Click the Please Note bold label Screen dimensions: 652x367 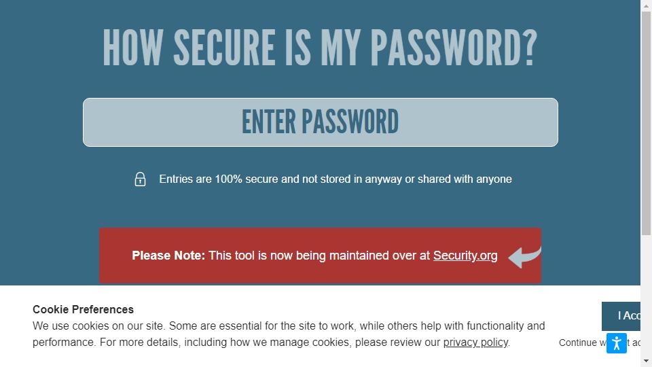168,256
